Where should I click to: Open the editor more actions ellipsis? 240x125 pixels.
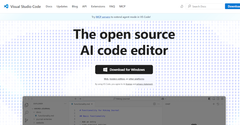tap(159, 104)
